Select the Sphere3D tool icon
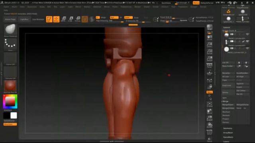This screenshot has height=143, width=255. tap(243, 12)
